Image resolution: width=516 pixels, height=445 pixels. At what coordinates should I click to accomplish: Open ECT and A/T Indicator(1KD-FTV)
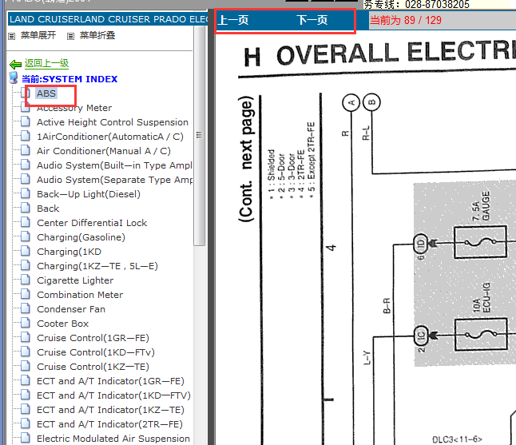click(x=113, y=395)
